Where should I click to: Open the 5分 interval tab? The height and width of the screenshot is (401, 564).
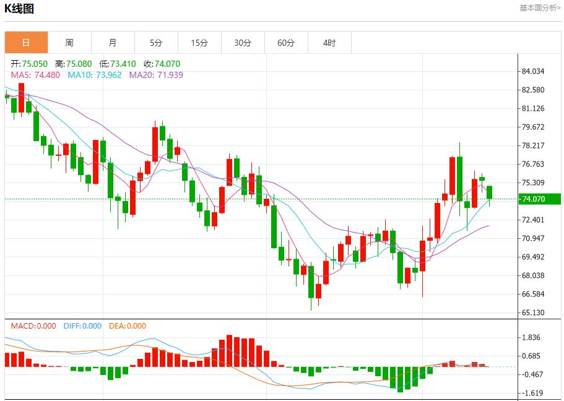[156, 43]
